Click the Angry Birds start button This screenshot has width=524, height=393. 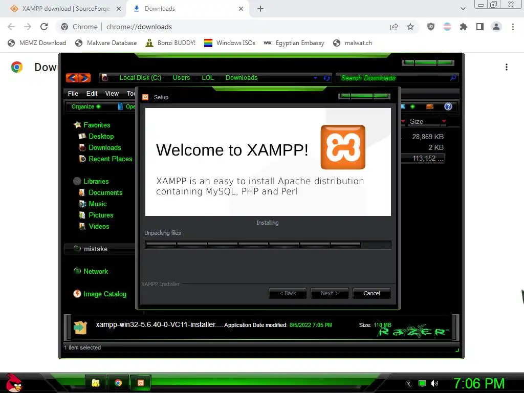point(13,383)
